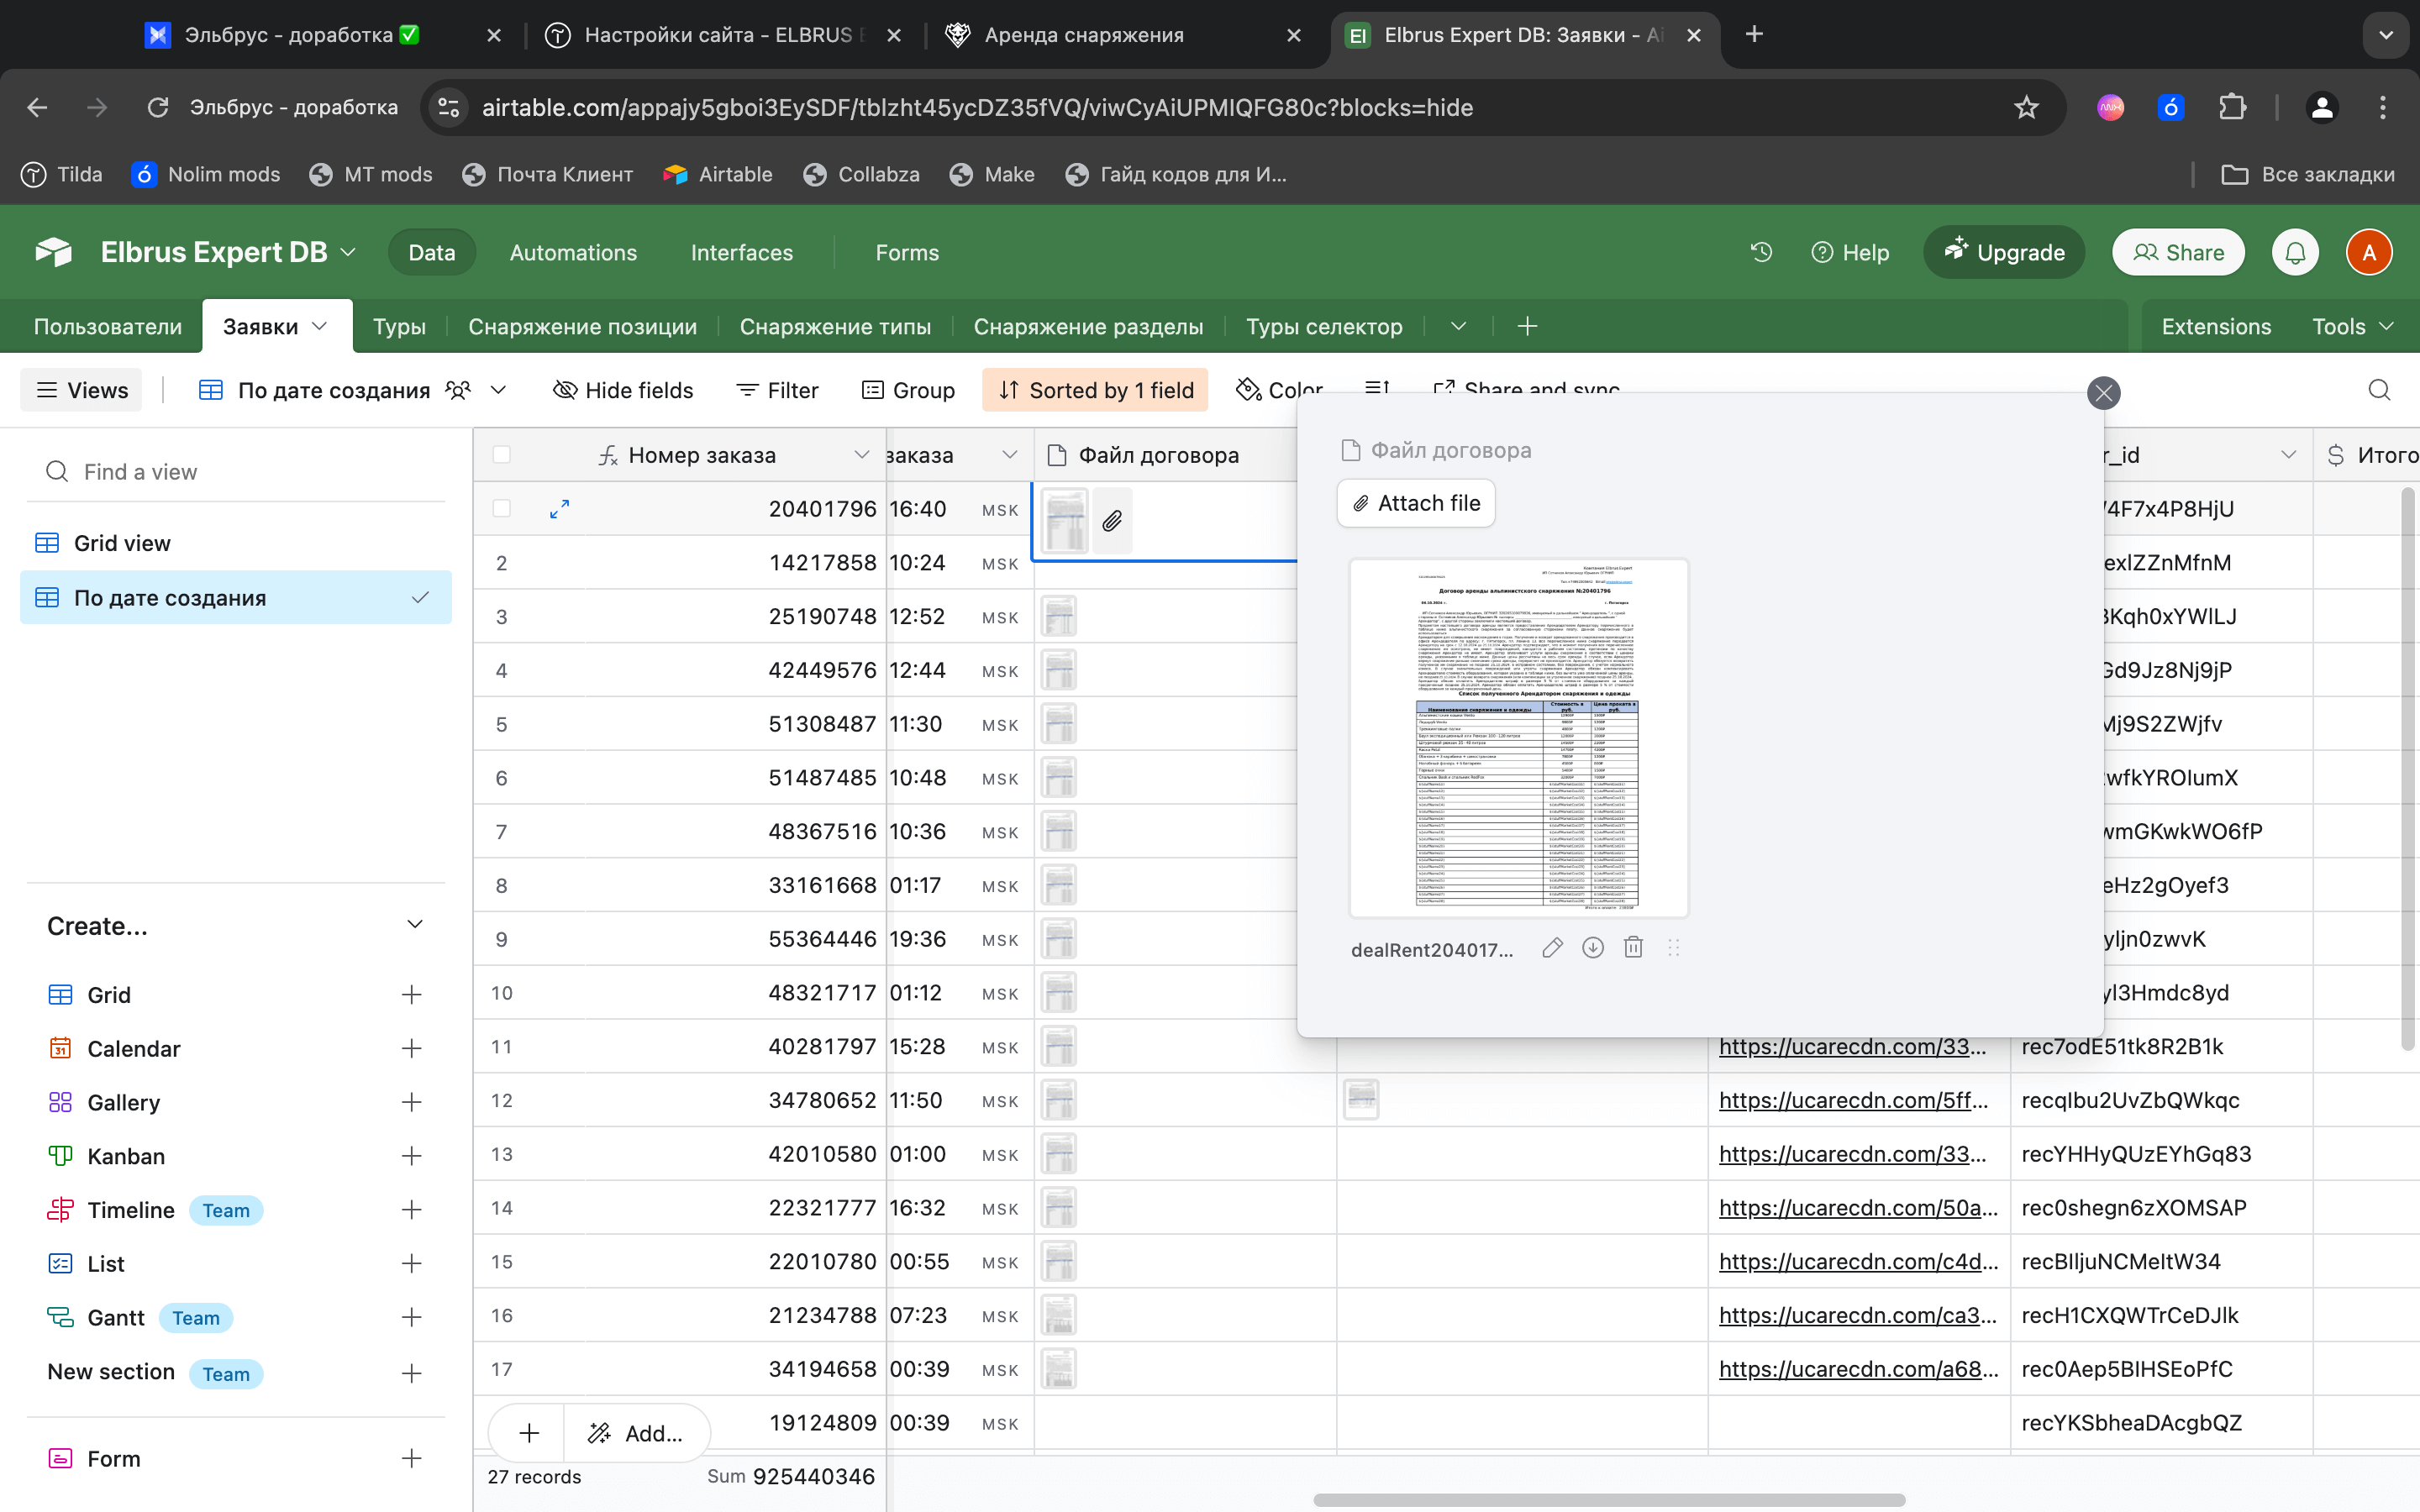Click the Attach file button
The image size is (2420, 1512).
coord(1416,503)
